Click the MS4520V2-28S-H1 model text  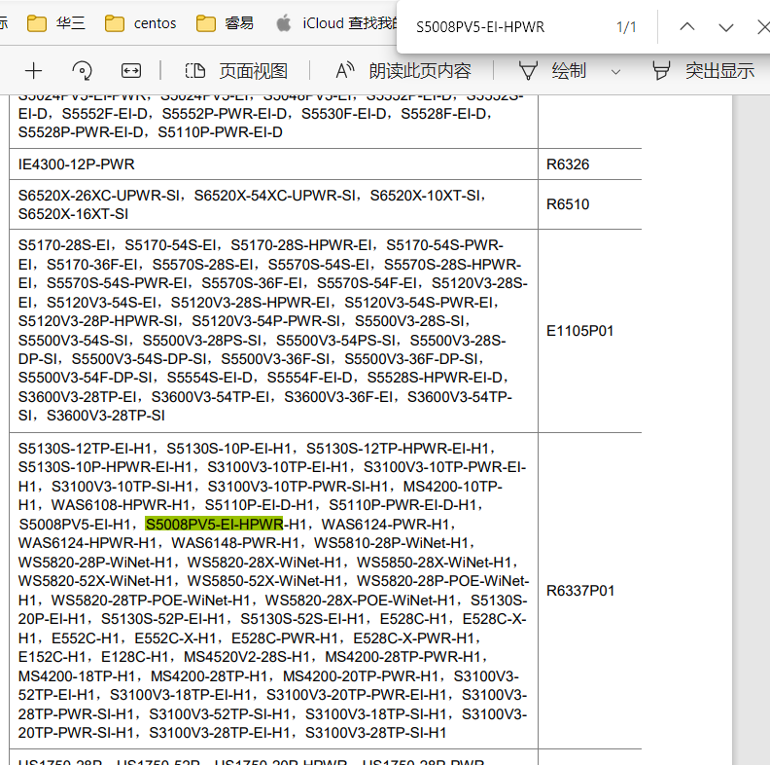coord(247,657)
